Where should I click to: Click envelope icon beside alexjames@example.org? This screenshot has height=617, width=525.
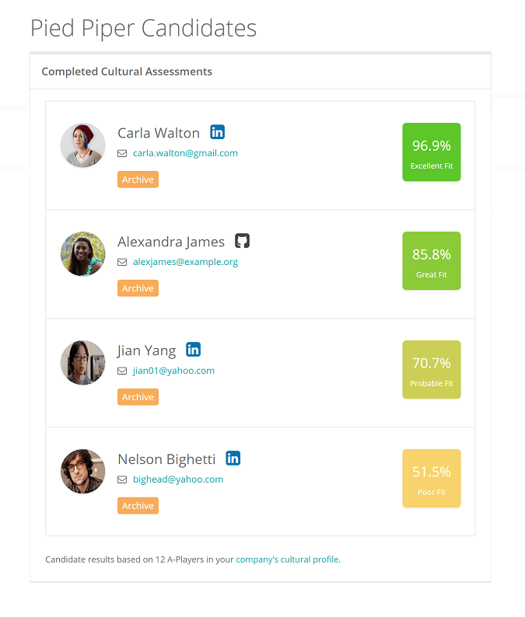[x=122, y=263]
